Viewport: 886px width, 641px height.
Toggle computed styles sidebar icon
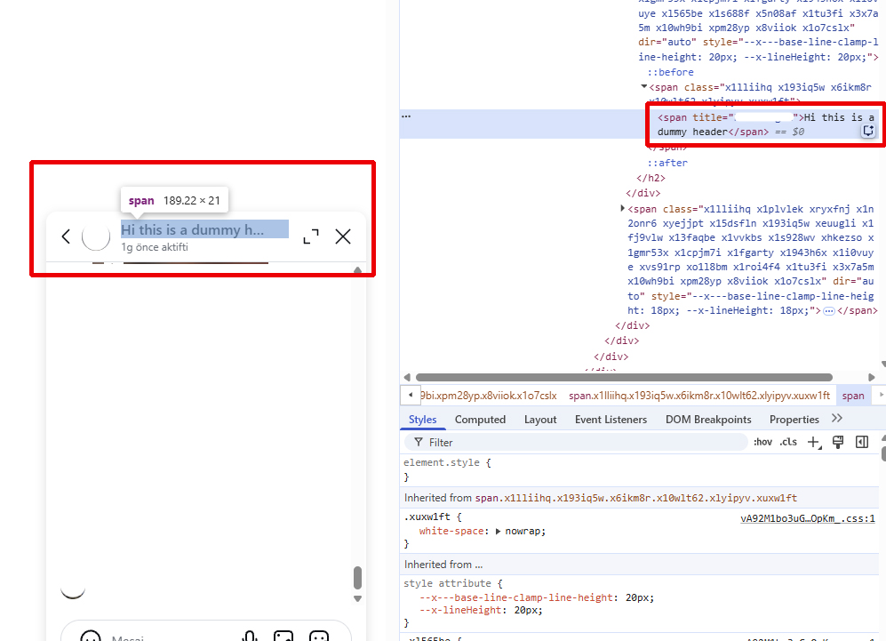[862, 442]
